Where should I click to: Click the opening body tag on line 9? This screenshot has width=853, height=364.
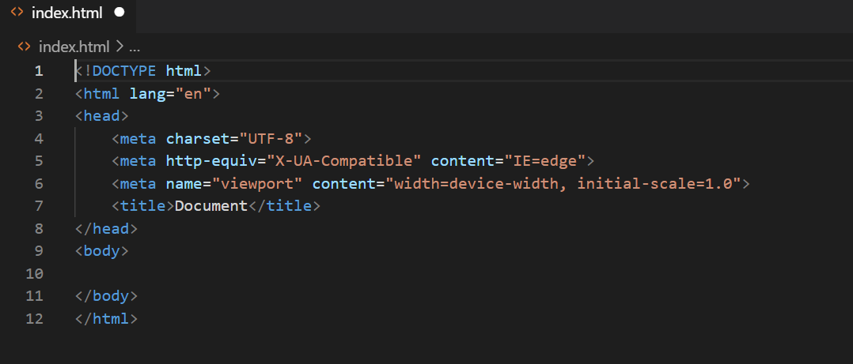pos(102,251)
